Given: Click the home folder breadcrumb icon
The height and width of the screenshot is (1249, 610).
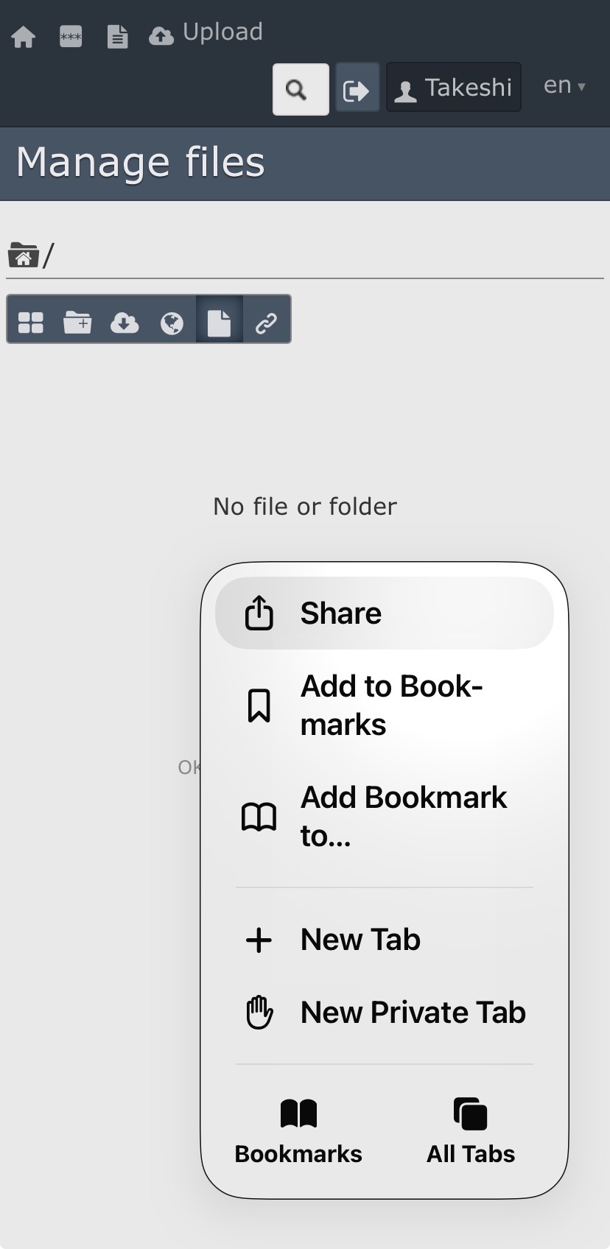Looking at the screenshot, I should pyautogui.click(x=24, y=256).
